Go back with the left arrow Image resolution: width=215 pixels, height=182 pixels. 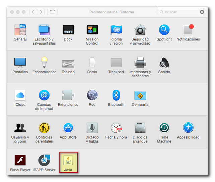tap(33, 12)
